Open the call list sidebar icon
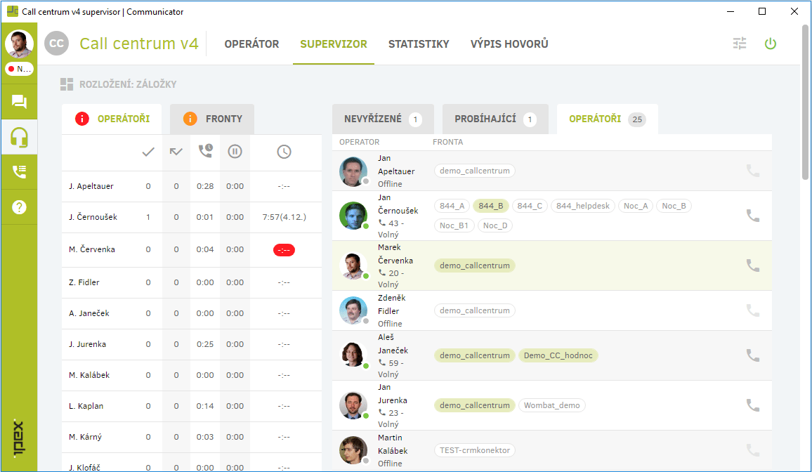The width and height of the screenshot is (812, 472). tap(19, 171)
